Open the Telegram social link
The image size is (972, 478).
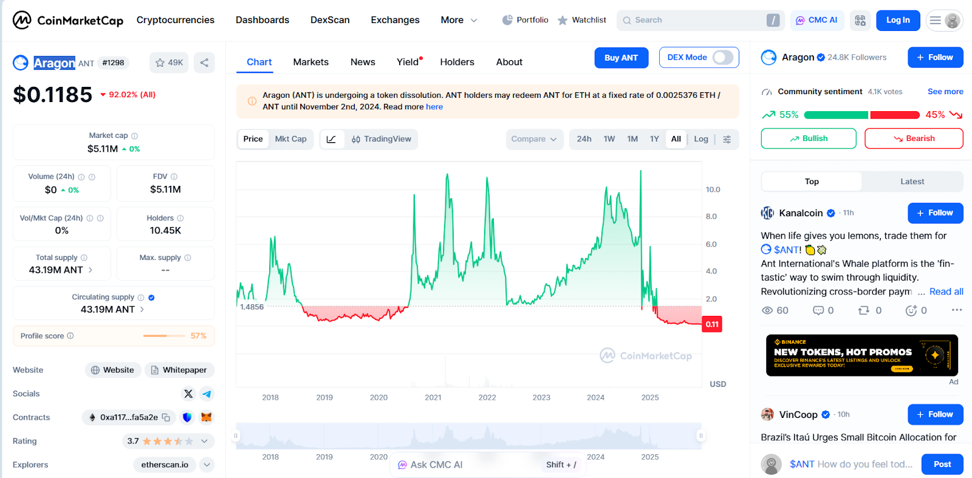click(207, 394)
